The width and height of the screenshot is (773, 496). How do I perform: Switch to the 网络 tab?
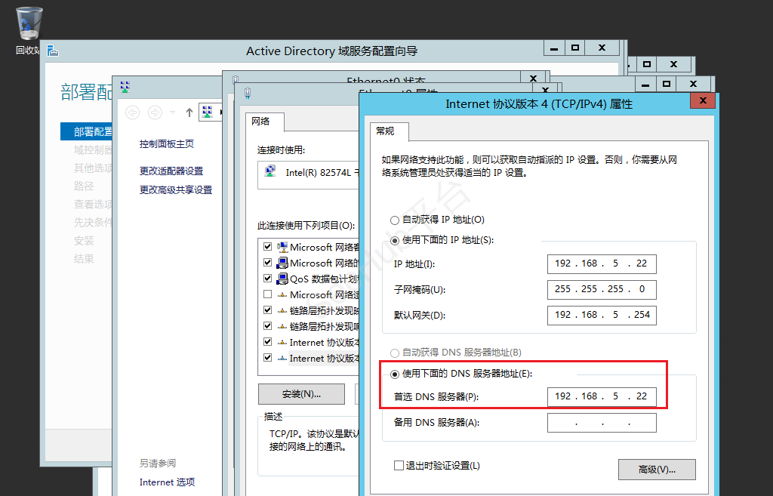coord(260,120)
